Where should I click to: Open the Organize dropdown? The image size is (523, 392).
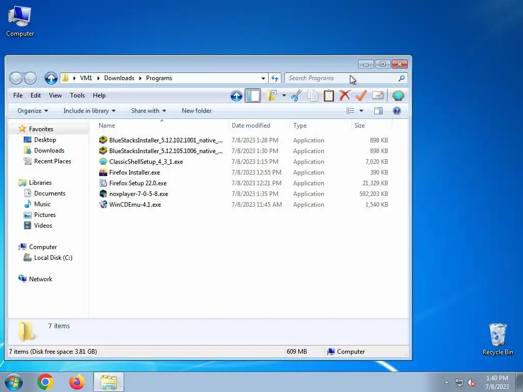point(33,111)
